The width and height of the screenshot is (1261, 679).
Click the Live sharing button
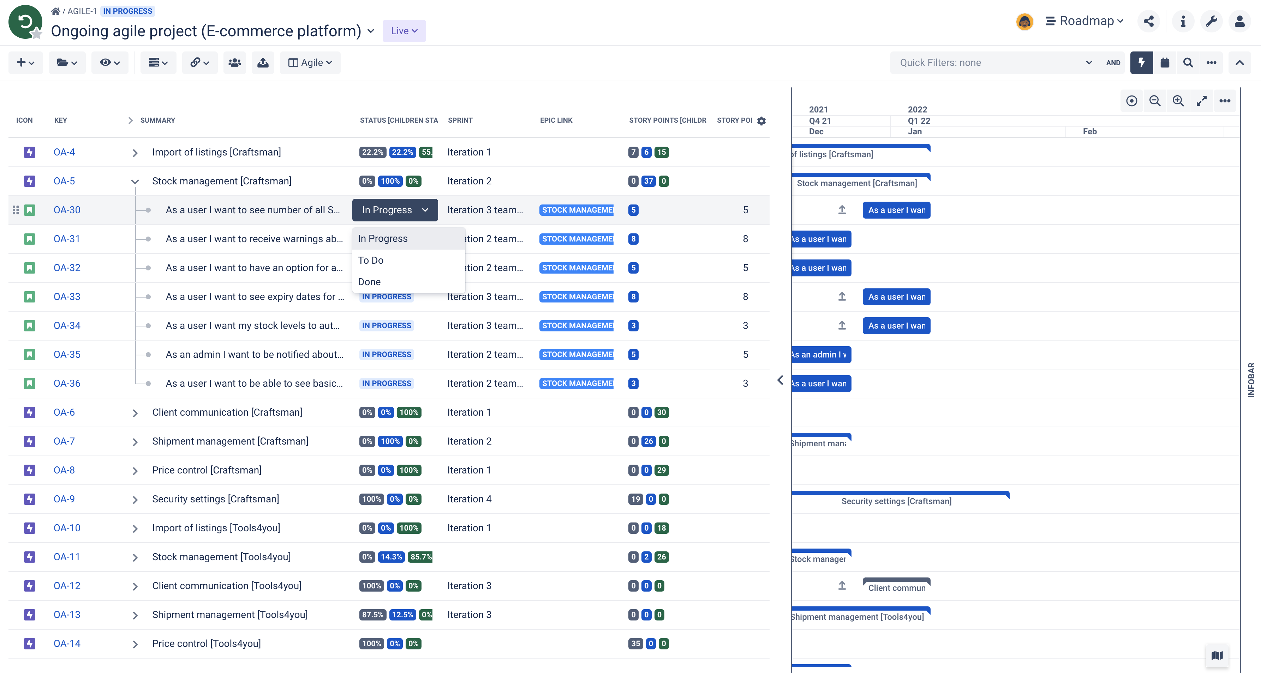[404, 31]
